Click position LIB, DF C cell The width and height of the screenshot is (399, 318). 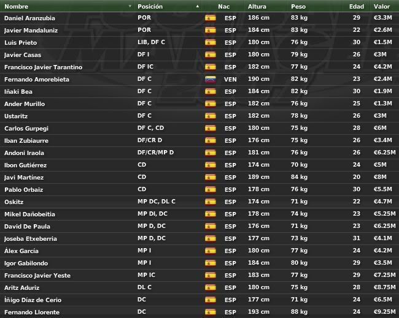click(x=151, y=42)
